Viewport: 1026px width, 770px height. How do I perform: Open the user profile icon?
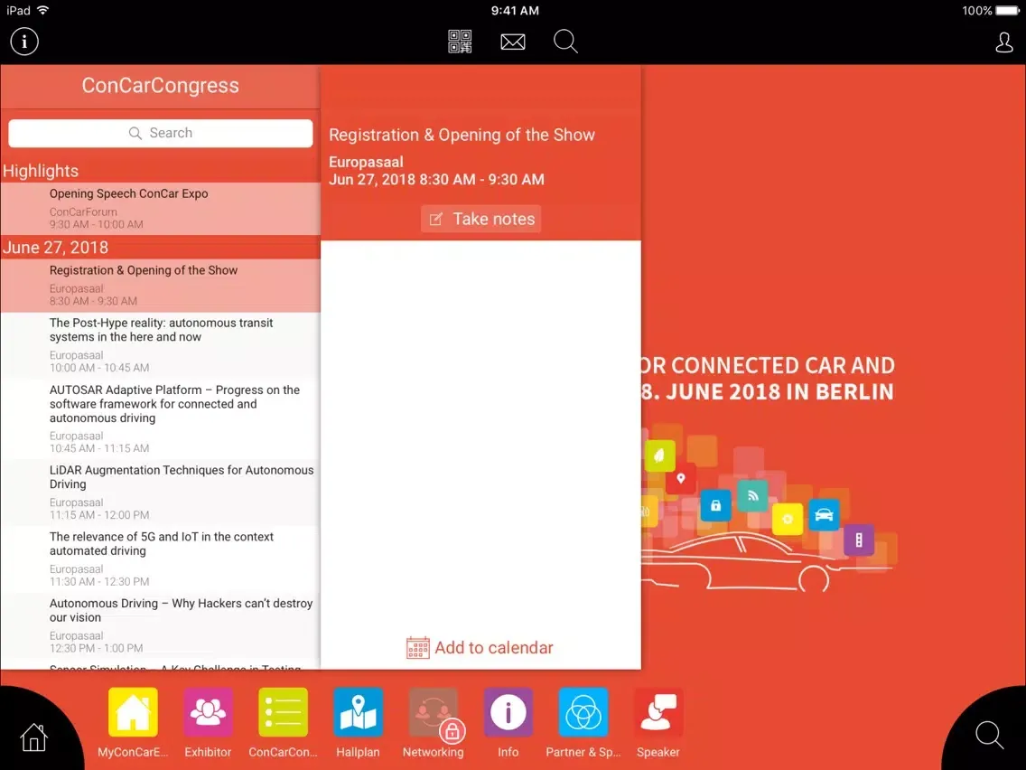1003,42
